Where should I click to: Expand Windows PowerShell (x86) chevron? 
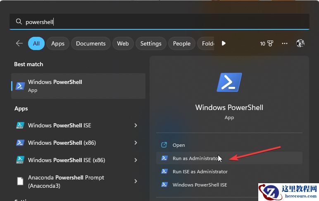point(136,143)
